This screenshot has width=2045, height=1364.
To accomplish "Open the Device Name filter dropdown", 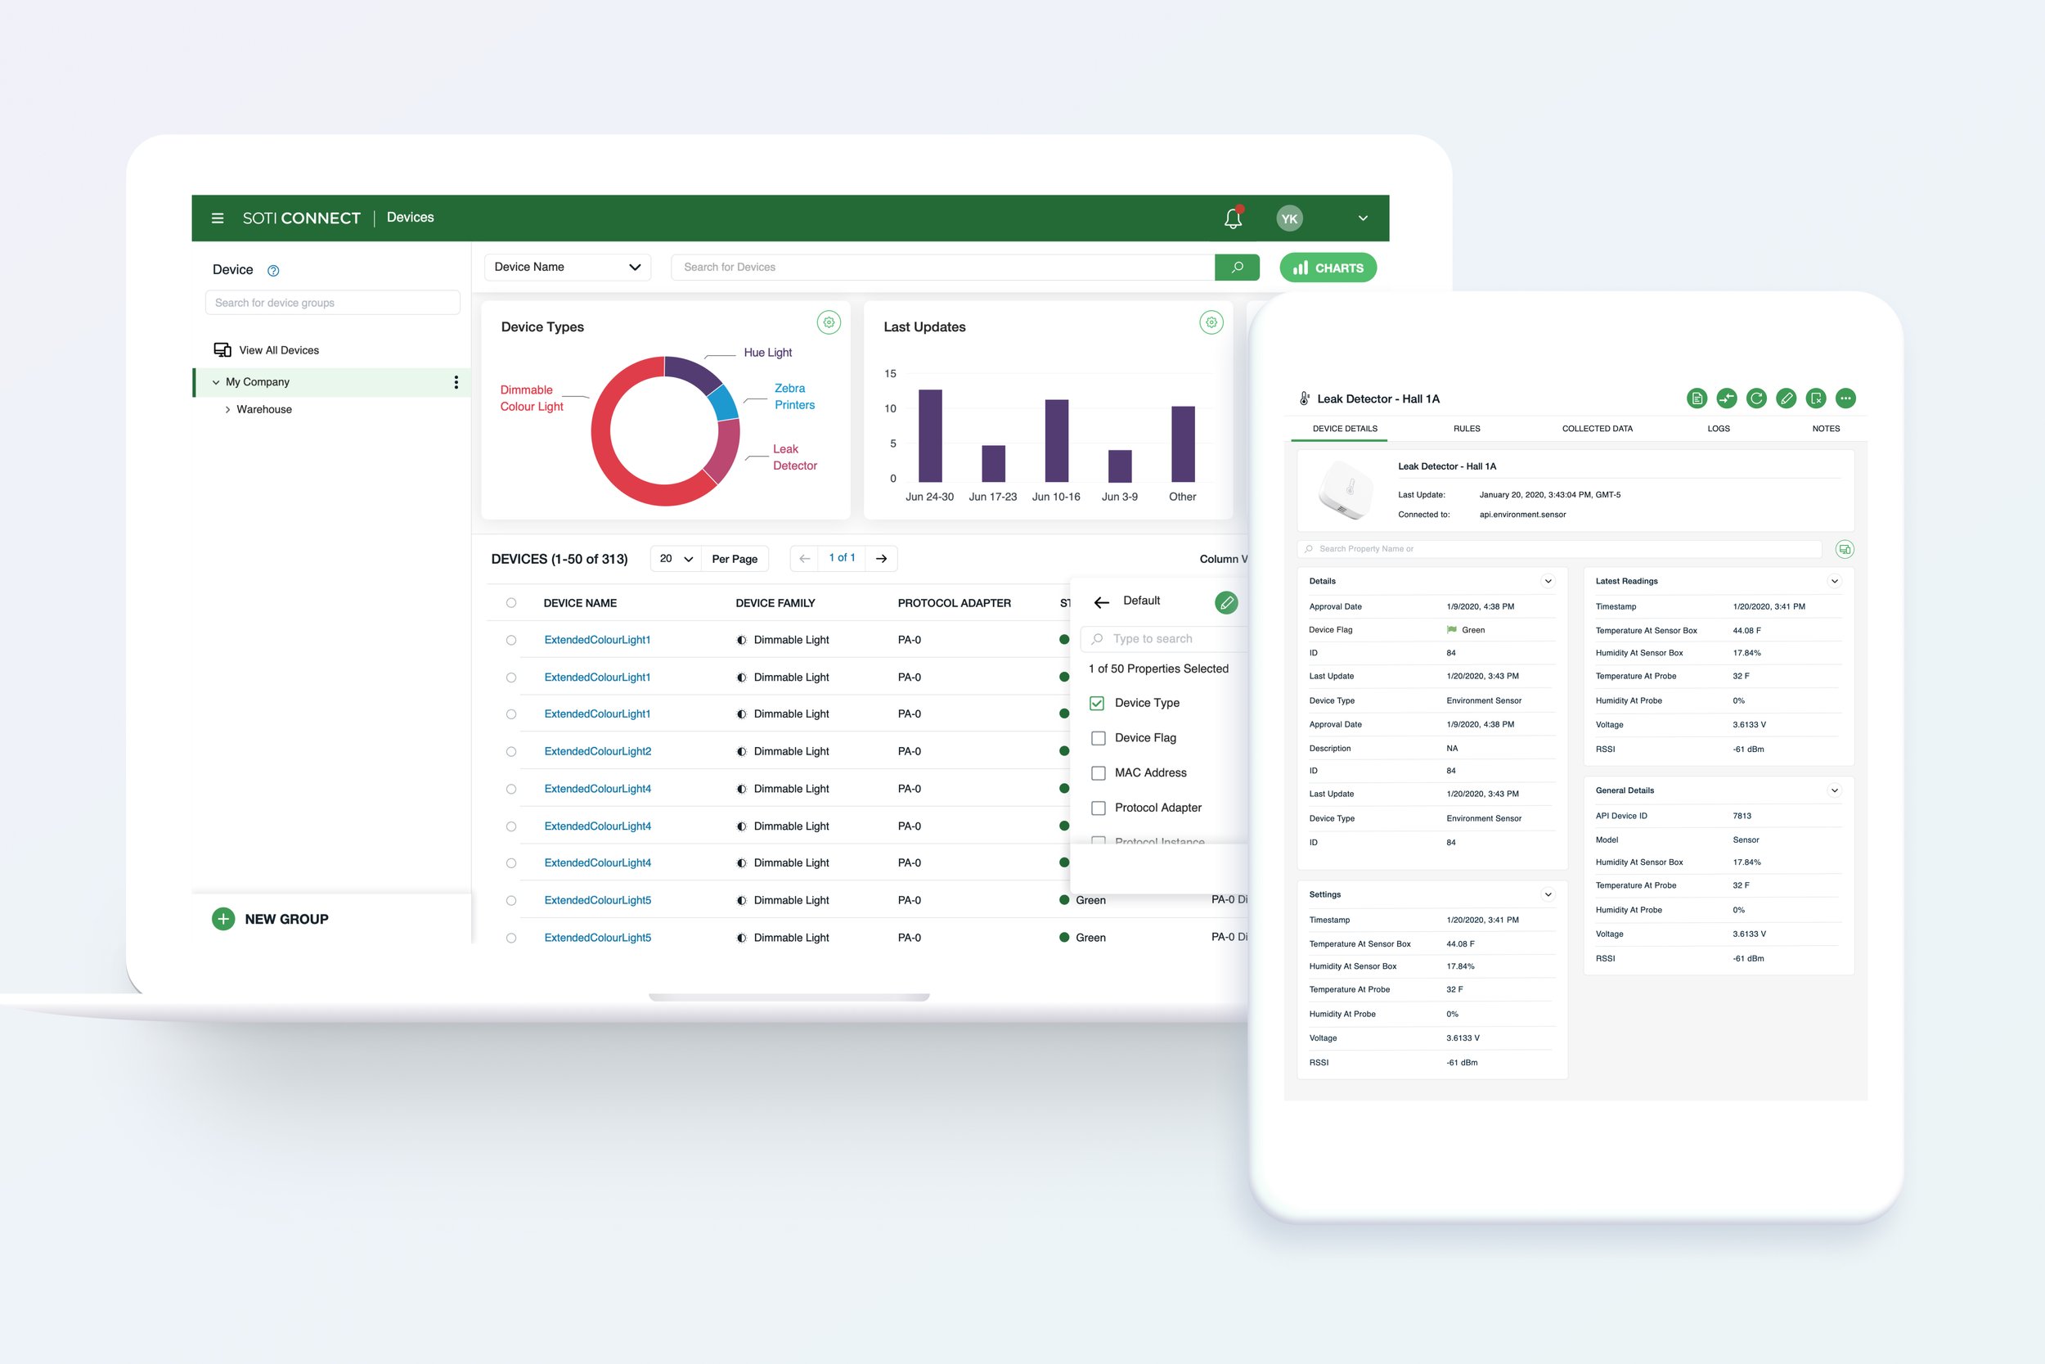I will (x=567, y=267).
